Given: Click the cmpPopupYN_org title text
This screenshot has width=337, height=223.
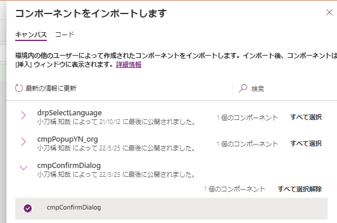Looking at the screenshot, I should 67,139.
